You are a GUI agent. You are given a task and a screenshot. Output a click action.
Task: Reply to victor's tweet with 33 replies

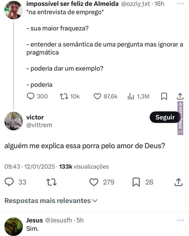[10, 182]
